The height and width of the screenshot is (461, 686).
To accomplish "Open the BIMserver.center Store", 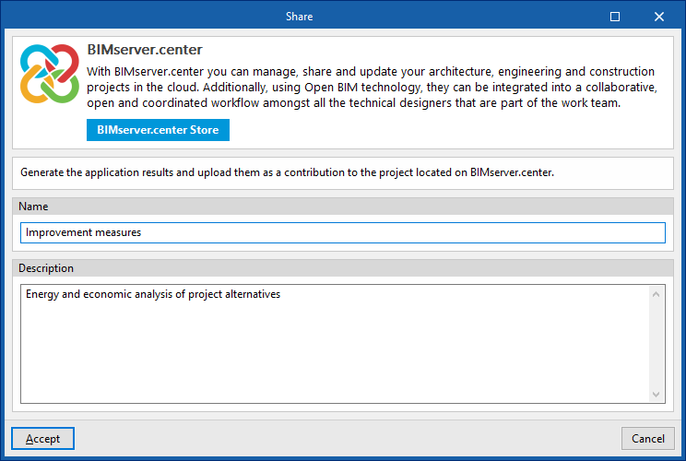I will point(158,130).
